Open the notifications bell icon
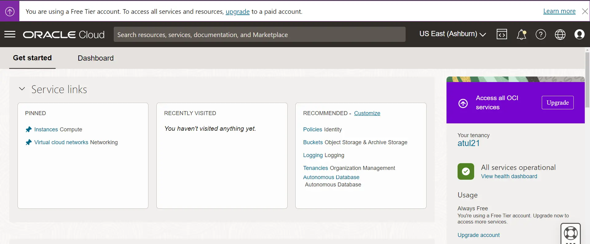This screenshot has height=244, width=590. 521,34
